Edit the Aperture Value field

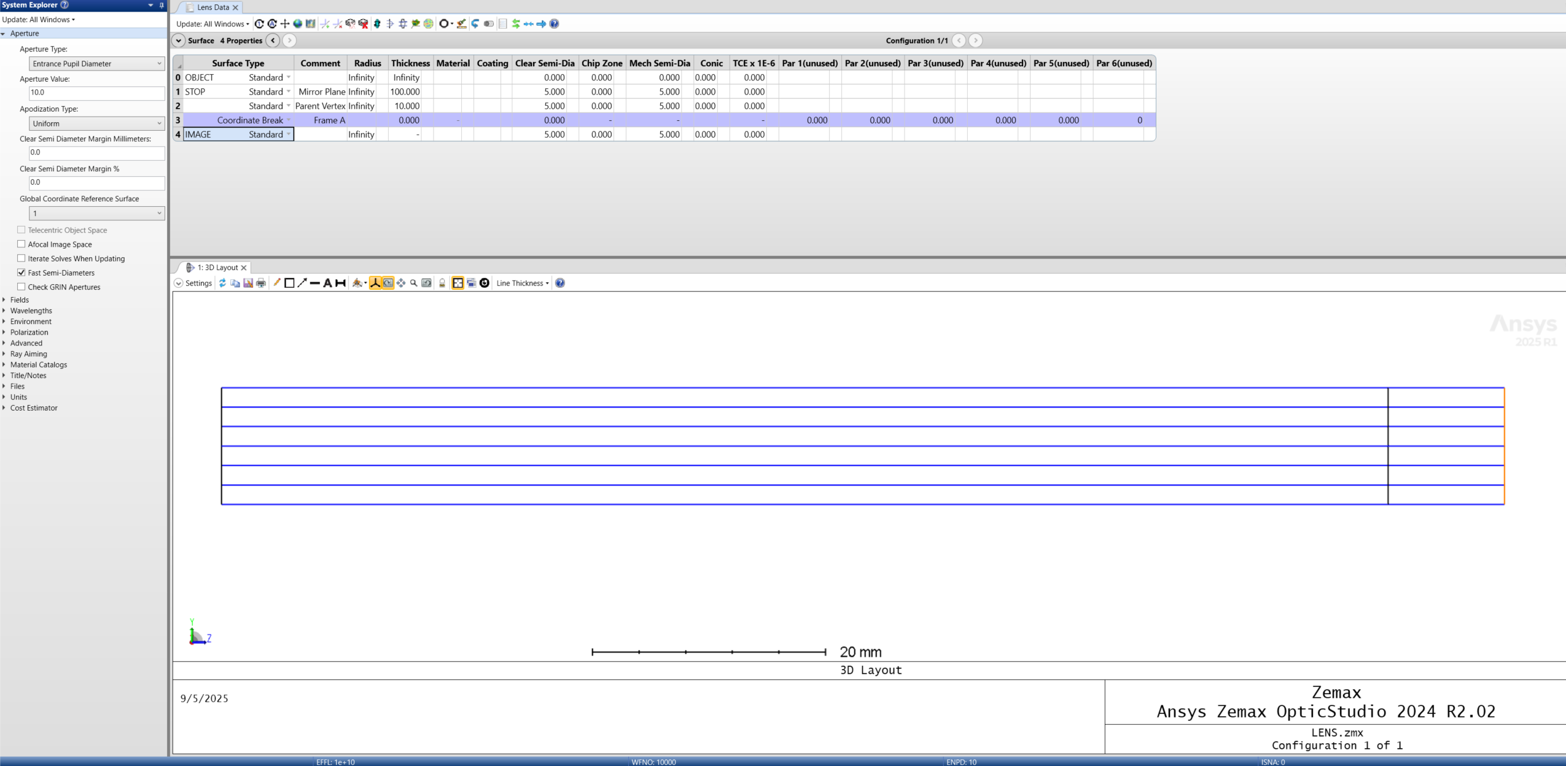[x=96, y=93]
